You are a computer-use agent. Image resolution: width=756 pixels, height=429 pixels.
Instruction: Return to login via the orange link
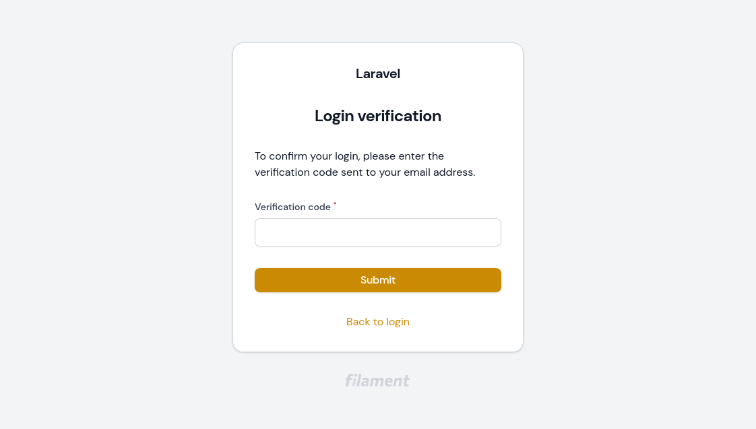pos(378,322)
